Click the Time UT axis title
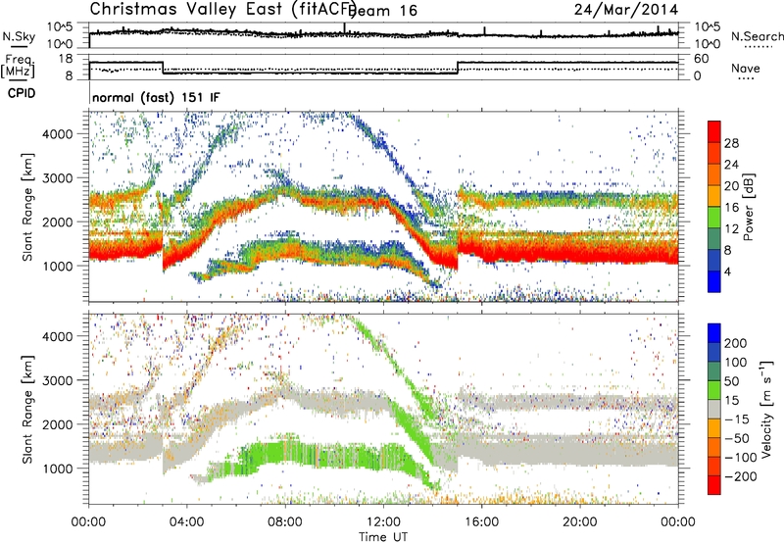The image size is (784, 543). (x=383, y=537)
